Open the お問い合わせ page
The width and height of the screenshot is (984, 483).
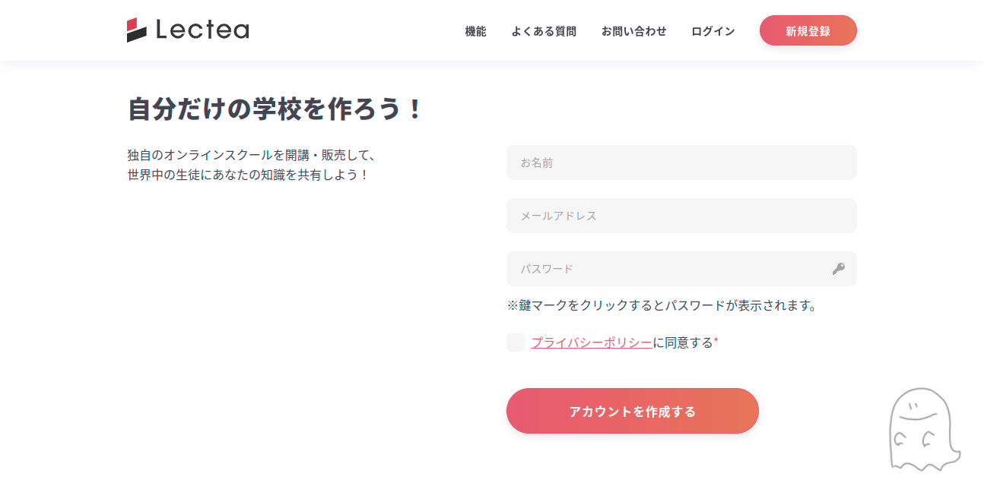click(x=633, y=31)
